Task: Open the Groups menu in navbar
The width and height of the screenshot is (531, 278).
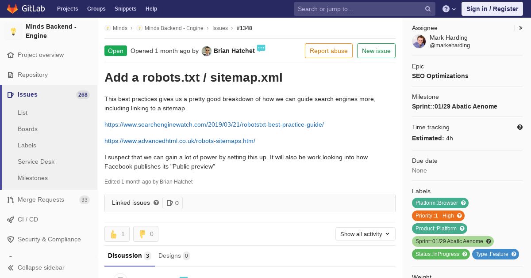Action: point(96,9)
